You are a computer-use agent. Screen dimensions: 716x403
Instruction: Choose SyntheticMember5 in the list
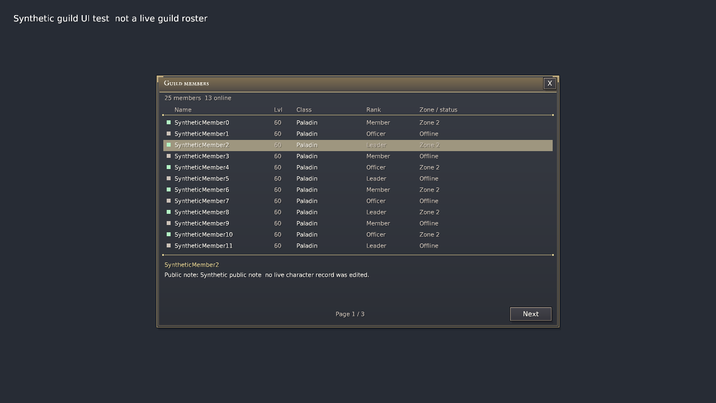click(202, 179)
